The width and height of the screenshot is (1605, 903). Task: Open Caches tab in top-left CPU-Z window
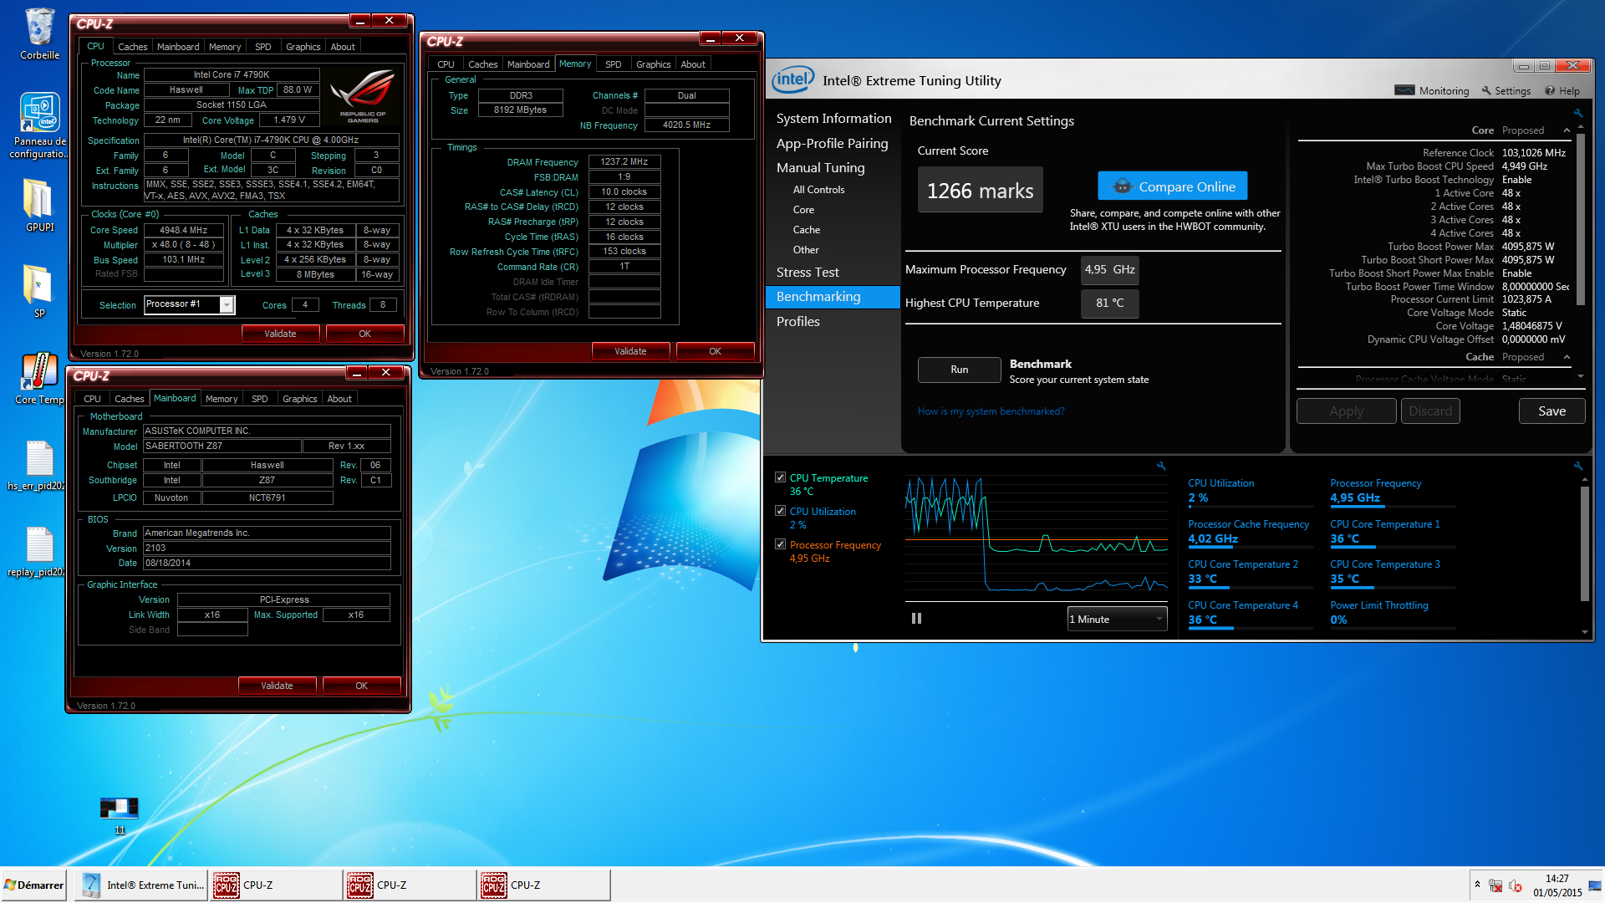click(132, 47)
